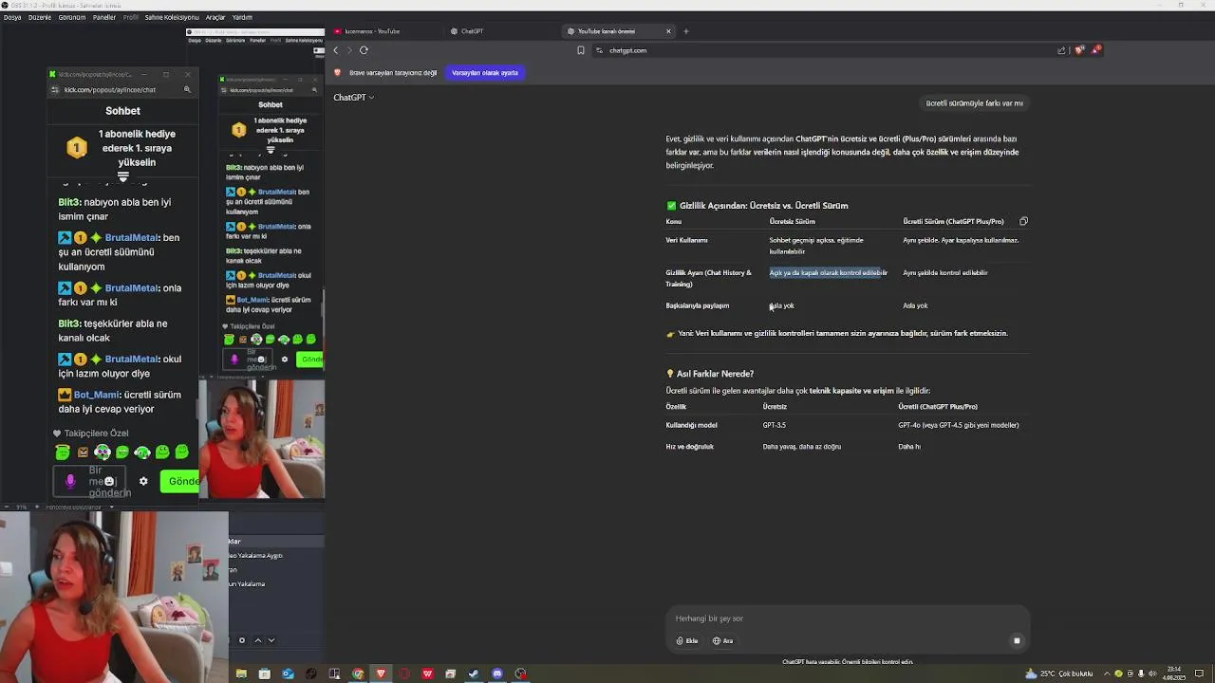Screen dimensions: 1215x683
Task: Open Steam from taskbar
Action: pos(474,674)
